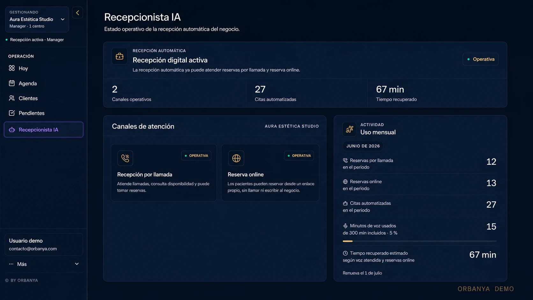This screenshot has height=300, width=533.
Task: Click clock icon beside Tiempo recuperado estimado
Action: (x=345, y=253)
